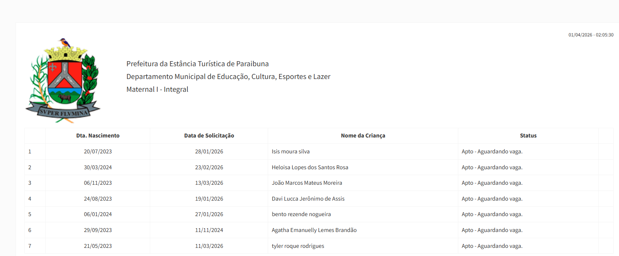619x256 pixels.
Task: Click the Nome da Criança column header
Action: click(x=363, y=136)
